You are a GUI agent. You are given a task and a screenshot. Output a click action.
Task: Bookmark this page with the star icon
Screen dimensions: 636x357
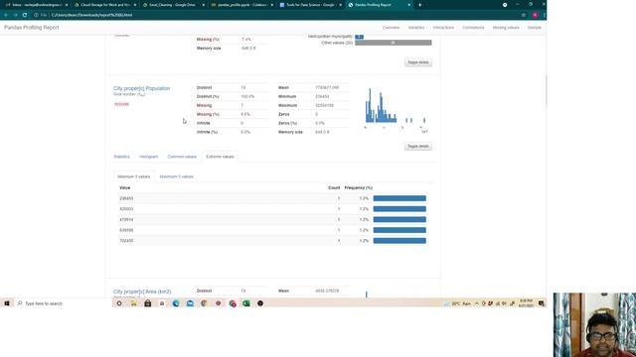[x=524, y=15]
